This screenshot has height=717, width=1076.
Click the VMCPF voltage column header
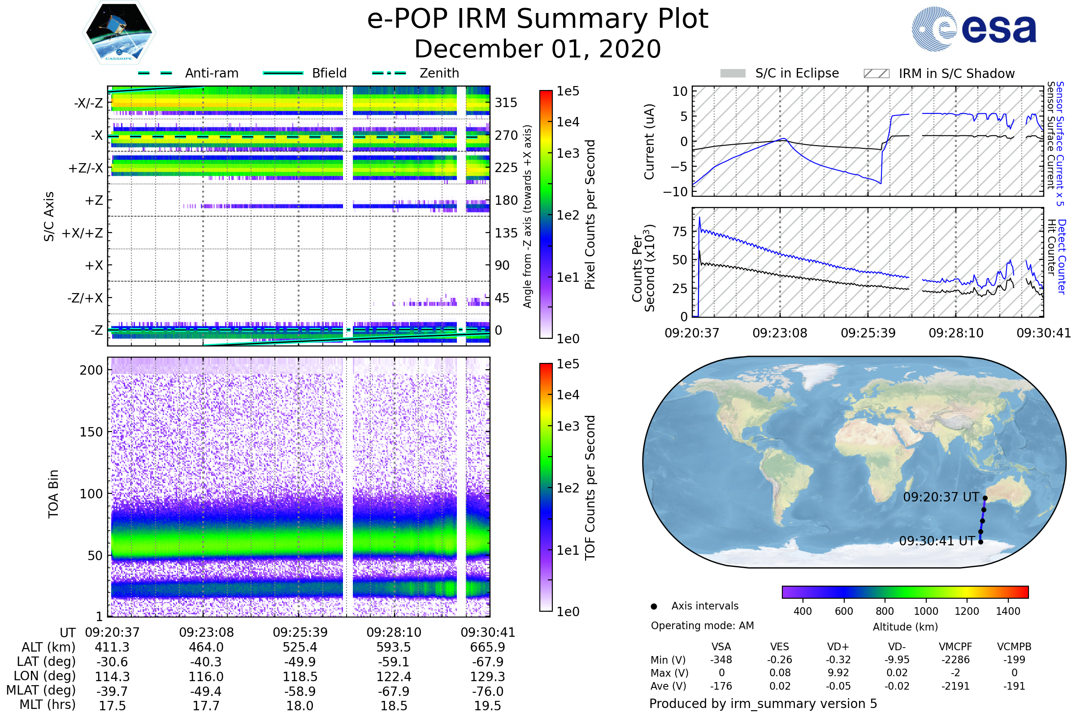[955, 647]
